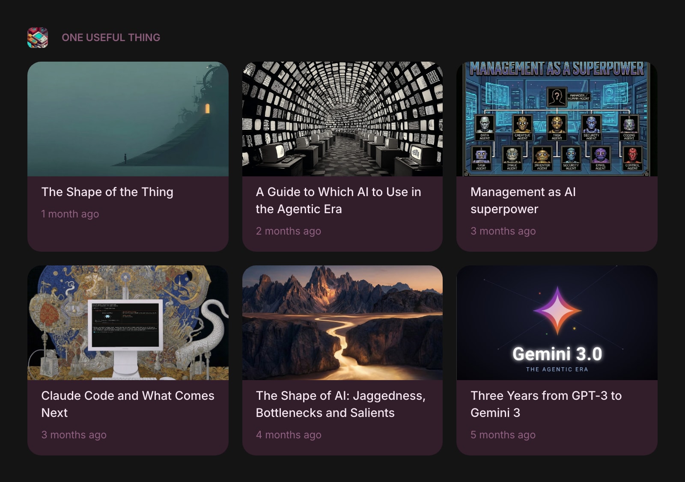Open the ONE USEFUL THING header link
Viewport: 685px width, 482px height.
(x=111, y=38)
